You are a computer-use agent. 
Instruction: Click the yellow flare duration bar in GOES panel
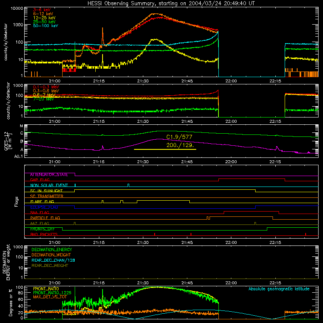tap(165, 149)
